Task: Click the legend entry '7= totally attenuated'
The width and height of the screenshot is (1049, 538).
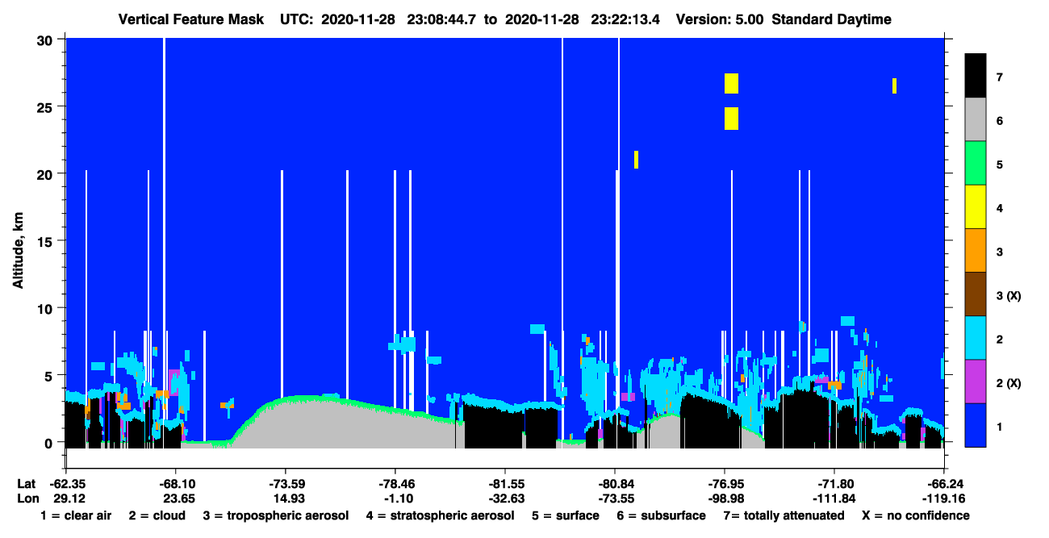Action: (x=784, y=516)
